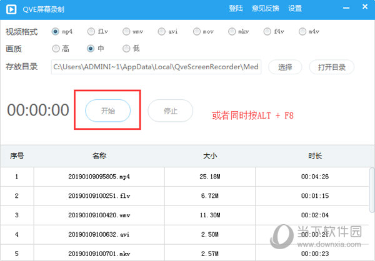Click 打开目录 to open the directory
The image size is (375, 261).
click(x=331, y=67)
